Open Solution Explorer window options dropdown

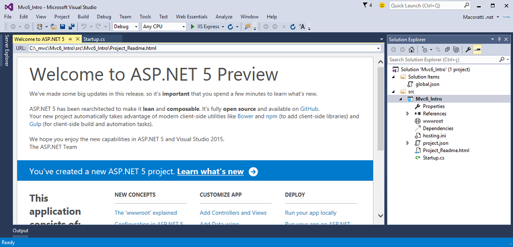click(493, 39)
